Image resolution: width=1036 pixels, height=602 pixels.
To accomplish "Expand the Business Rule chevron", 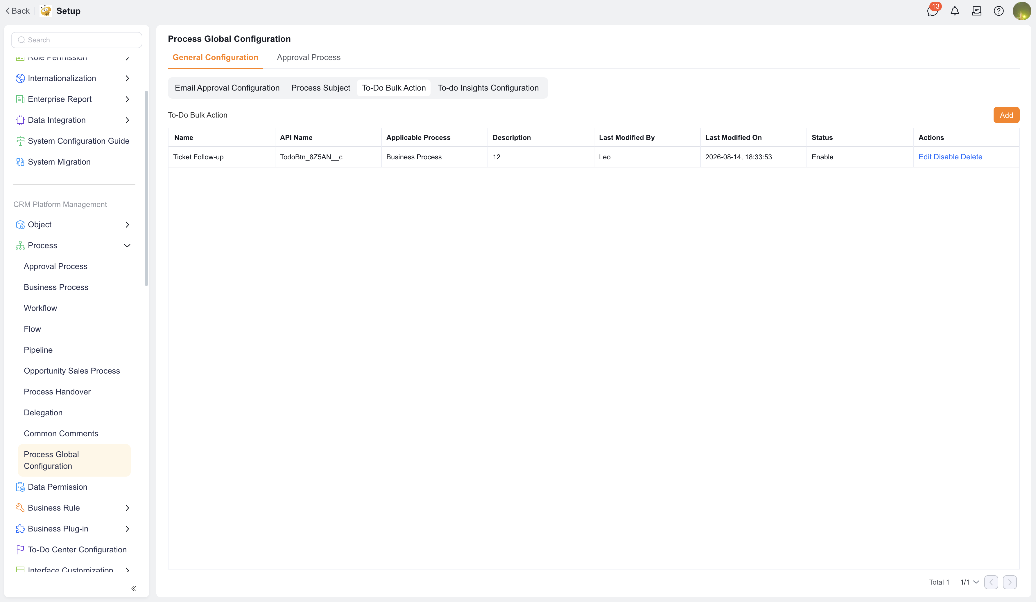I will tap(128, 508).
